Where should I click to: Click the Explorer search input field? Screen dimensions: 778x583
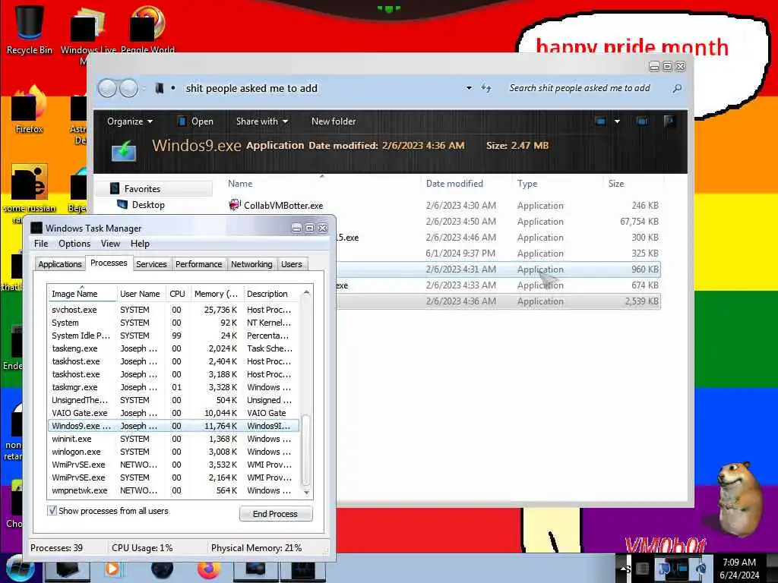click(587, 88)
